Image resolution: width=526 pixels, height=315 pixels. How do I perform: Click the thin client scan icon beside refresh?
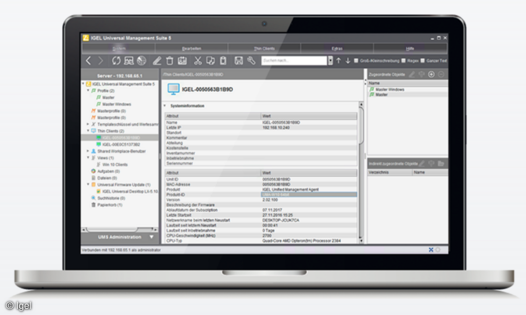129,61
